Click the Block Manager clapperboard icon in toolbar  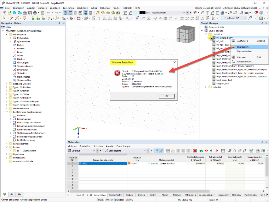25,13
